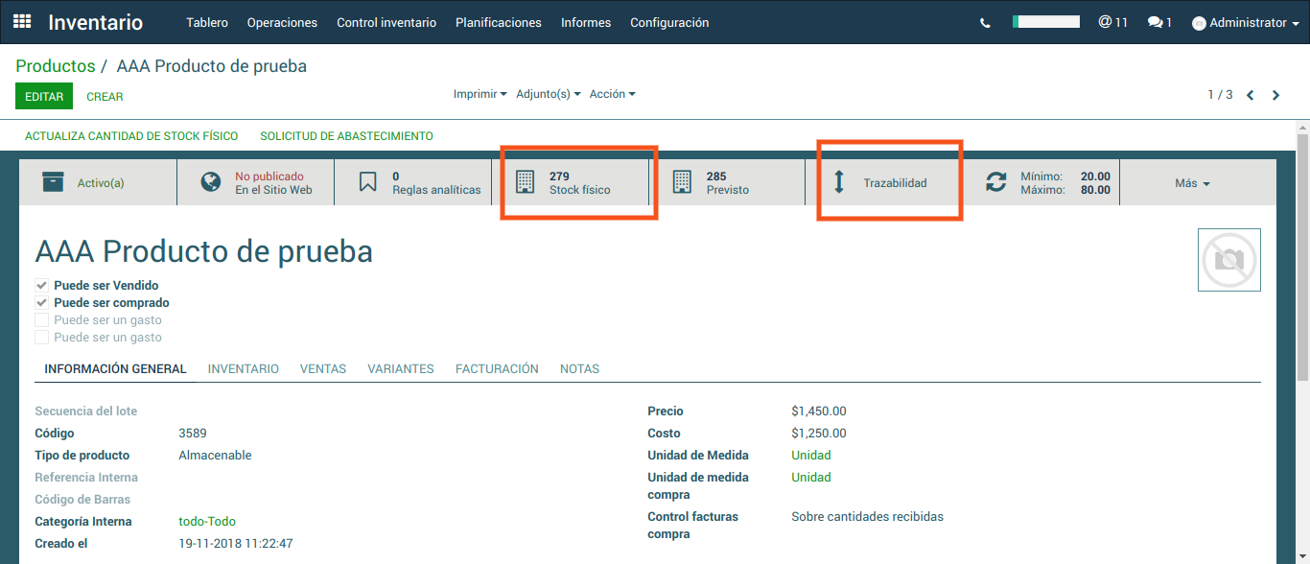This screenshot has height=564, width=1310.
Task: Toggle Puede ser Vendido checkbox
Action: 41,286
